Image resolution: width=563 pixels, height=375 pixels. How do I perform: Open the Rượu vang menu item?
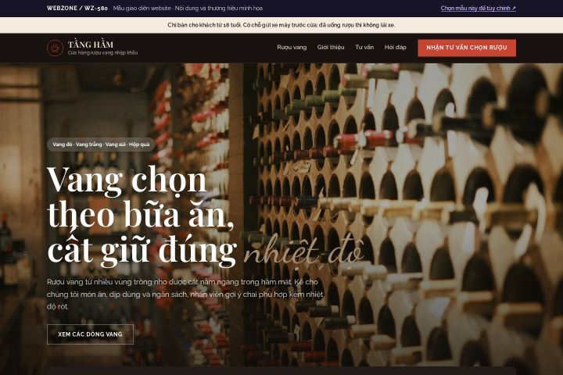(x=292, y=48)
